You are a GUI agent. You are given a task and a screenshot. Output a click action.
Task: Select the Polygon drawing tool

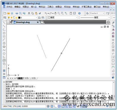[4, 33]
